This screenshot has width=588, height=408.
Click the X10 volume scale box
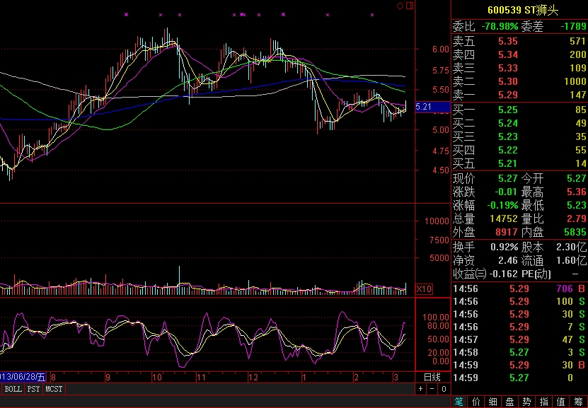[424, 289]
